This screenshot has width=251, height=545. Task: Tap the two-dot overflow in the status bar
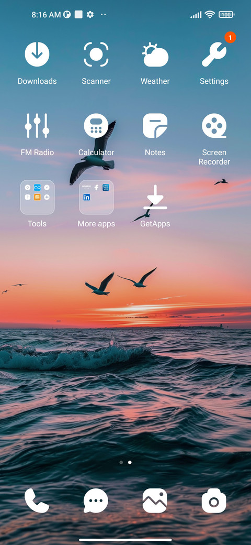point(104,15)
